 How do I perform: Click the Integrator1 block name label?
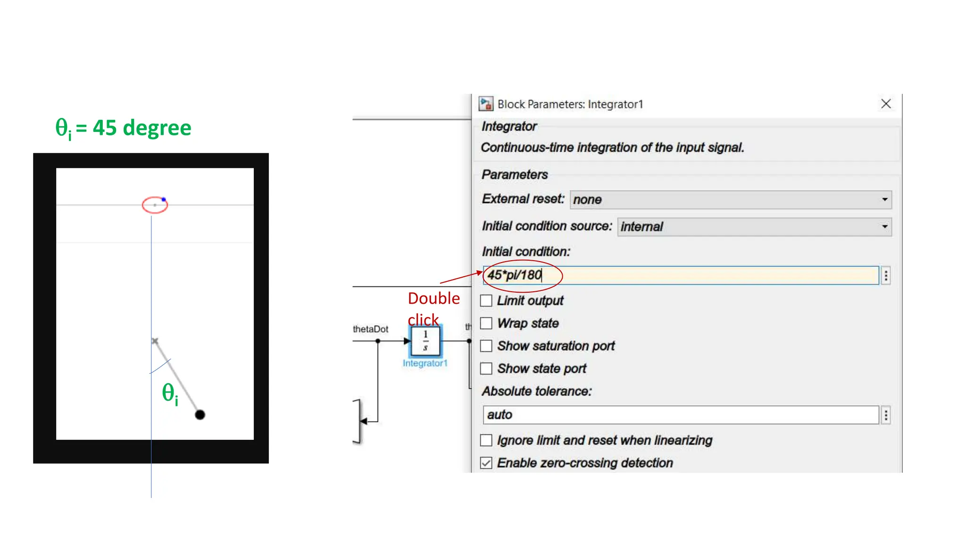[x=425, y=363]
